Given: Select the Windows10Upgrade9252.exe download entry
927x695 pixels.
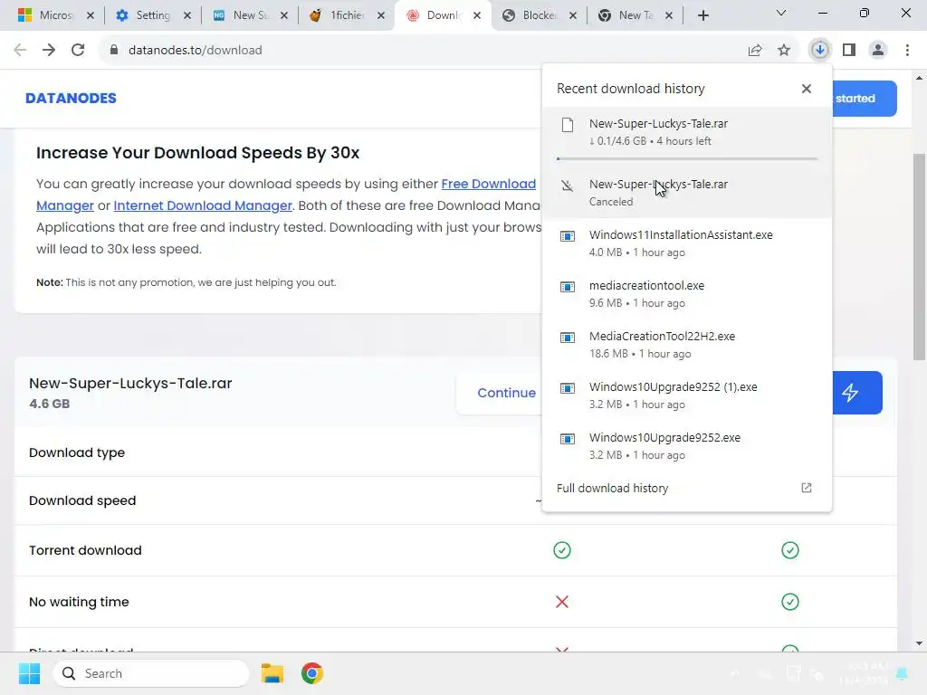Looking at the screenshot, I should 687,446.
